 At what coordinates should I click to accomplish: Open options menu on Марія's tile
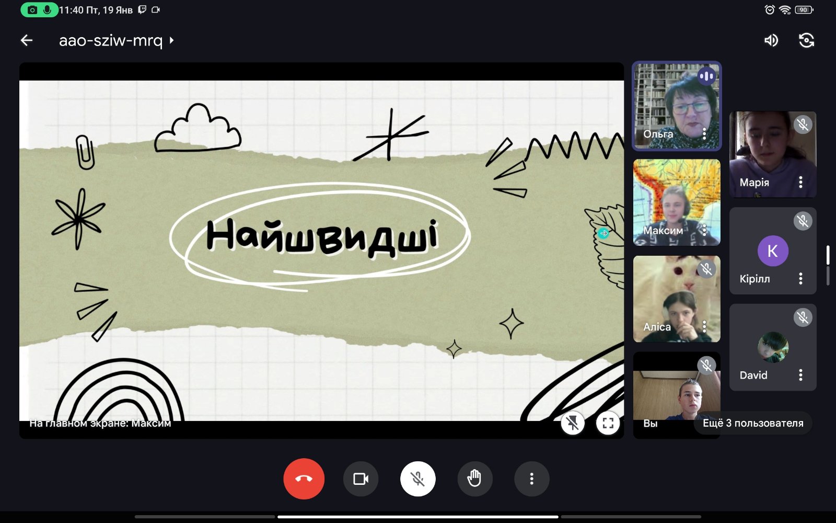pyautogui.click(x=800, y=182)
